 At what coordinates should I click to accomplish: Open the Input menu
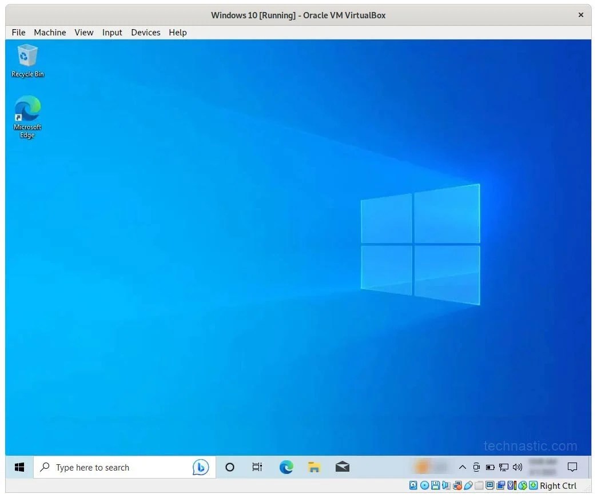[112, 33]
